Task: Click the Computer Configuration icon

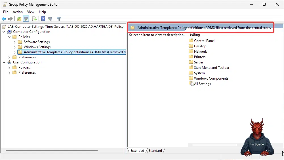Action: click(9, 32)
